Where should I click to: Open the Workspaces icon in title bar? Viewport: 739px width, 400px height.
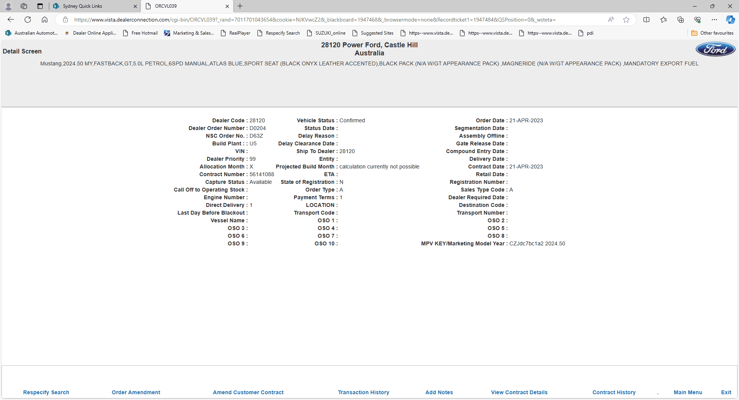(24, 6)
